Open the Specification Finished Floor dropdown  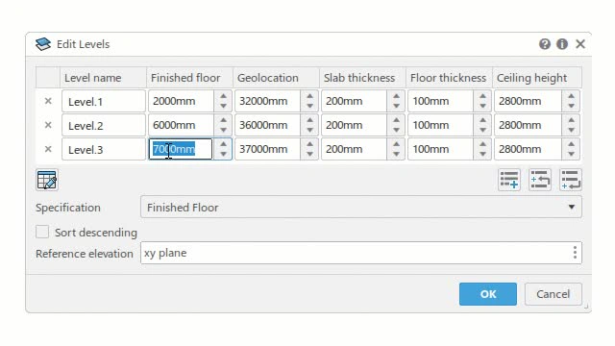pos(361,208)
